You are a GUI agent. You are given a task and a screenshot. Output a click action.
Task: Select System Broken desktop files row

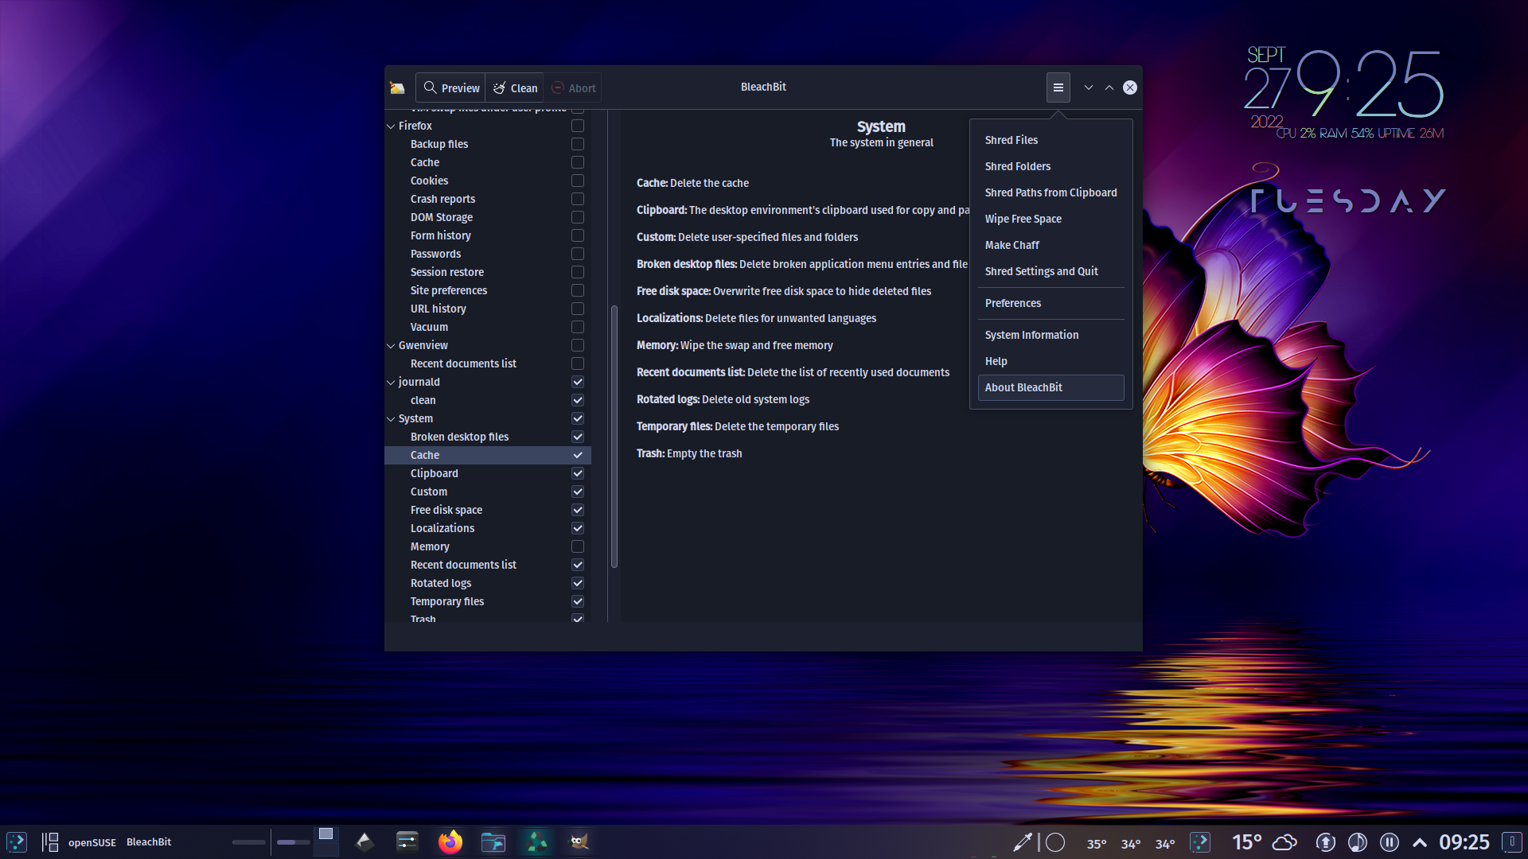click(x=488, y=437)
